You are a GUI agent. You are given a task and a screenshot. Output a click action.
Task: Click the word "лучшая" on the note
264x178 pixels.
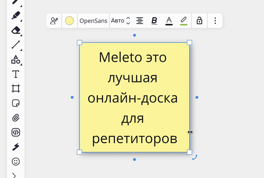(133, 79)
